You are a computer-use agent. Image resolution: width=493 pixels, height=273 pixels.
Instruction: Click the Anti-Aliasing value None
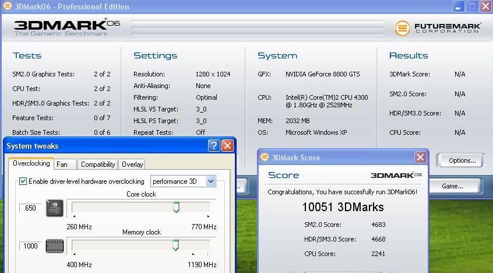point(203,86)
